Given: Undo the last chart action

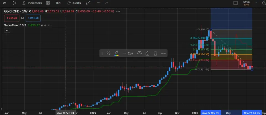Looking at the screenshot, I should pos(99,3).
